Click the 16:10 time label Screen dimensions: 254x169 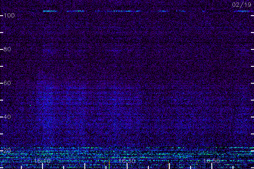click(42, 161)
